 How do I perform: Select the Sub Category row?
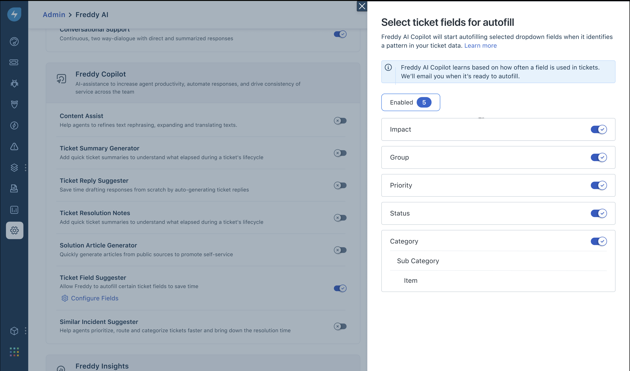[498, 261]
